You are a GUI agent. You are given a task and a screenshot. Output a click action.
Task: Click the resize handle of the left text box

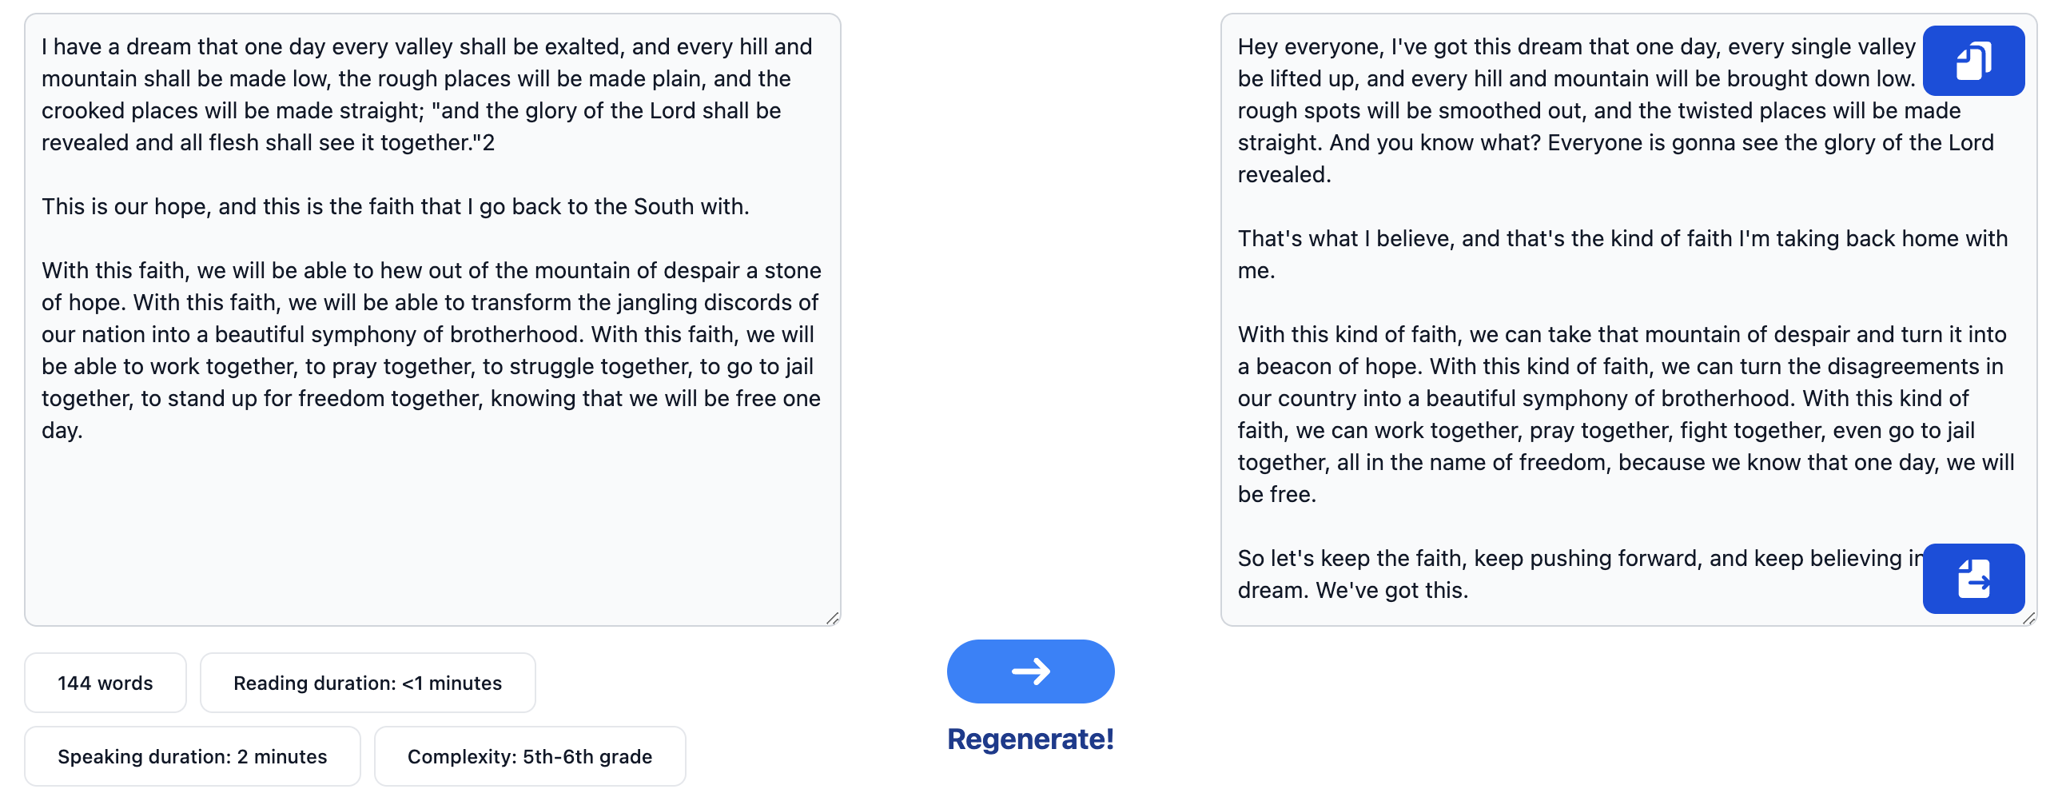[x=833, y=618]
